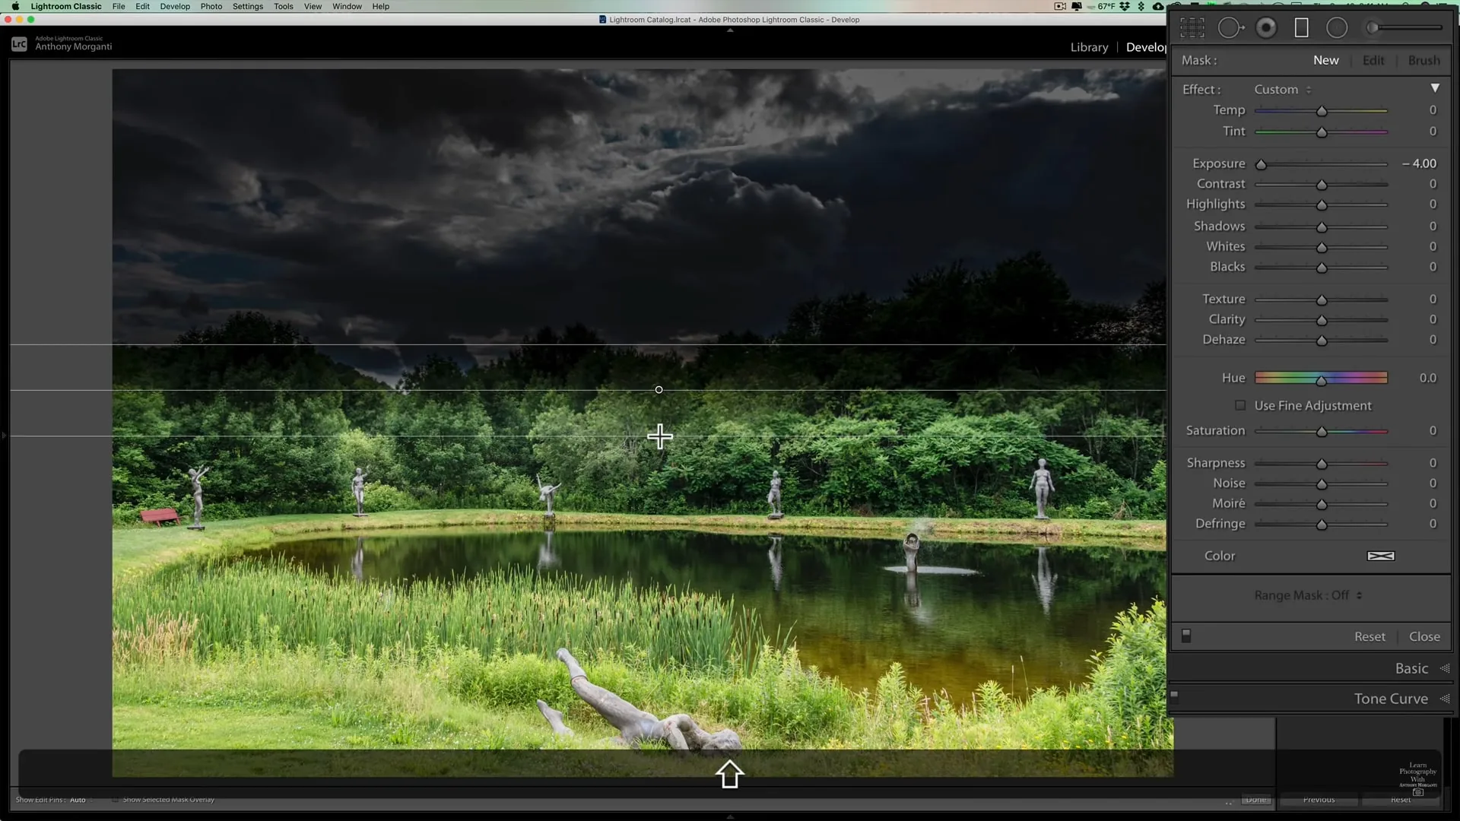This screenshot has width=1460, height=821.
Task: Open the Tools menu
Action: pos(283,6)
